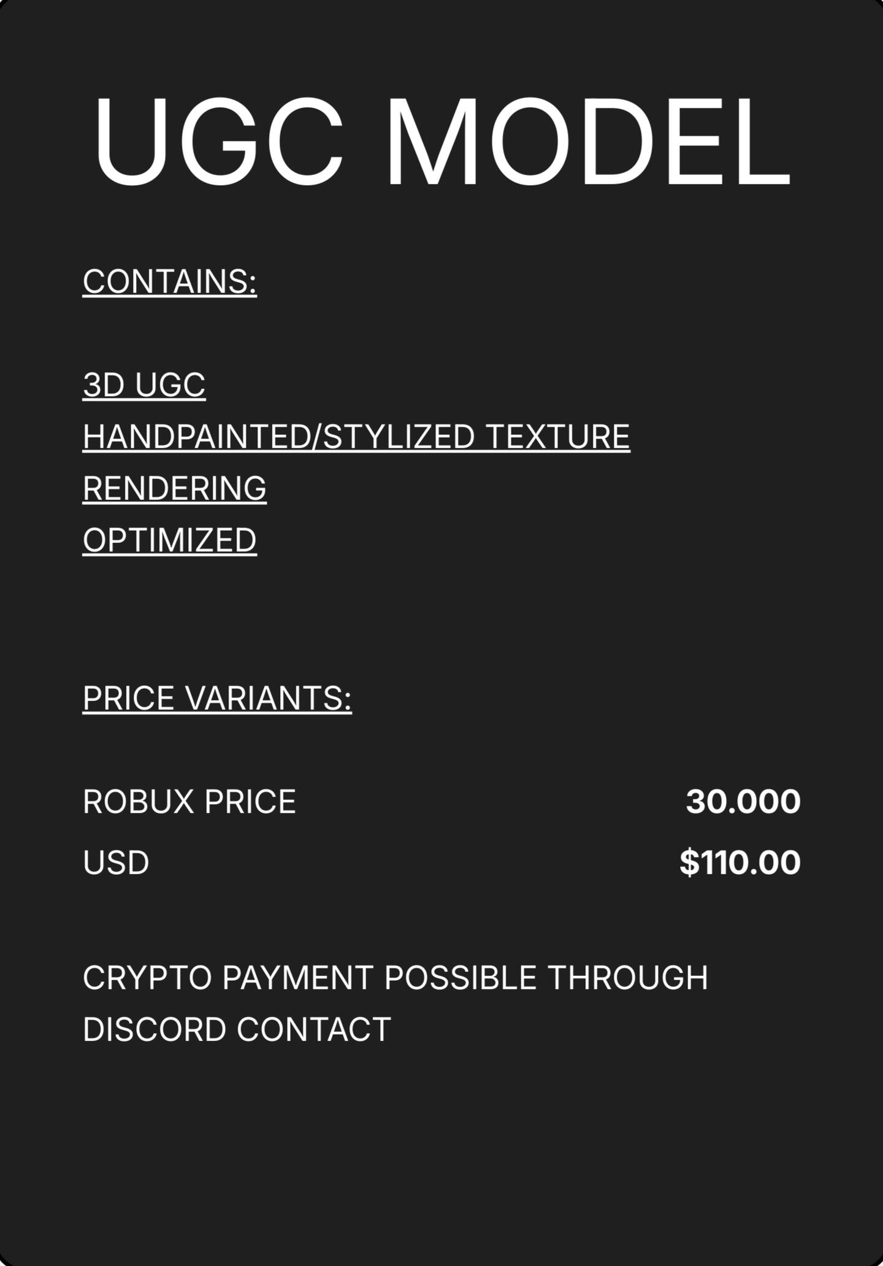Click the ROBUX PRICE label
The image size is (883, 1266).
(x=189, y=802)
